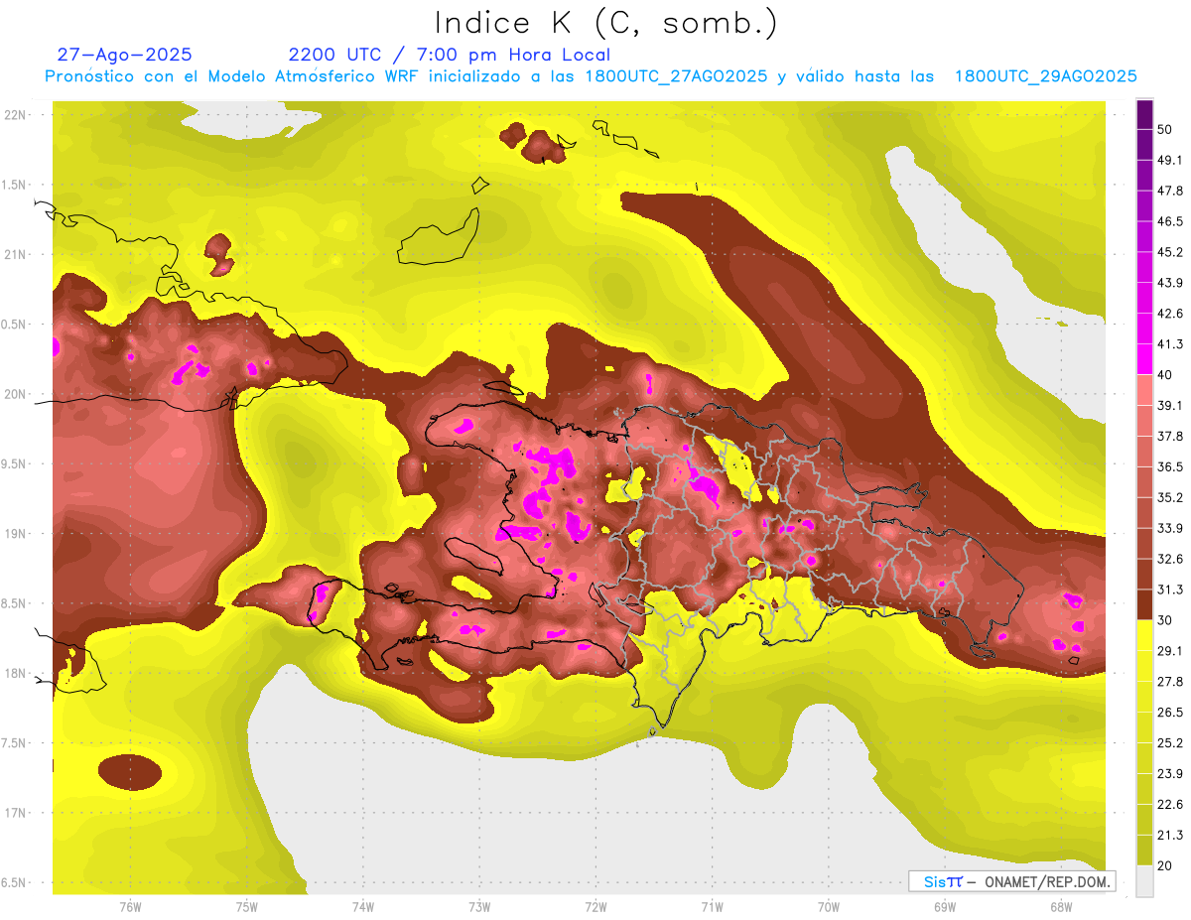Screen dimensions: 1191x920
Task: Click the 20 value on the color legend
Action: click(x=1166, y=866)
